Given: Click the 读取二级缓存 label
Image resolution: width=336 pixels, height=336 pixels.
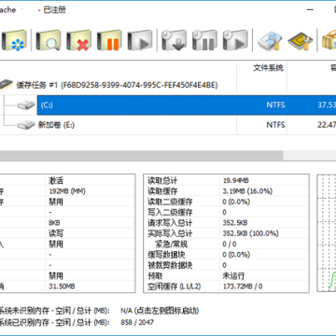Looking at the screenshot, I should point(170,202).
